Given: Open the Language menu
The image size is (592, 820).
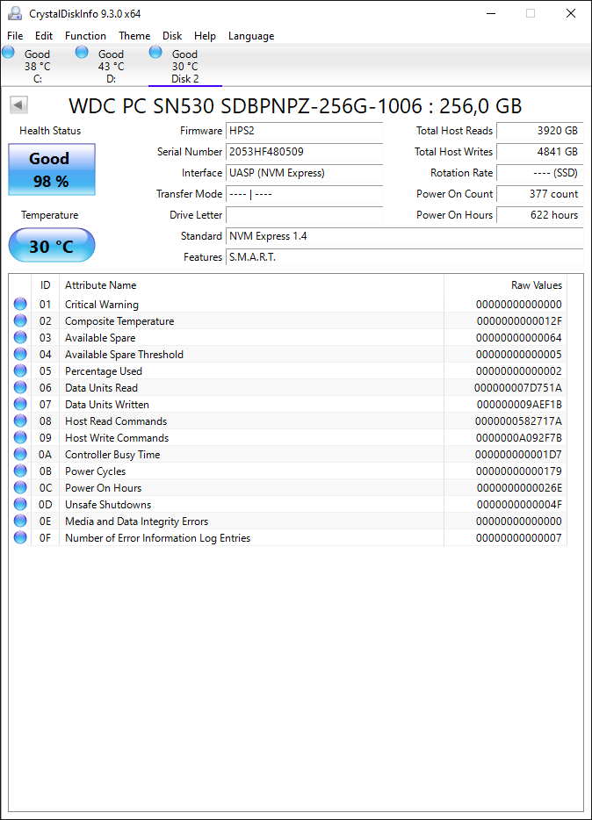Looking at the screenshot, I should coord(251,36).
